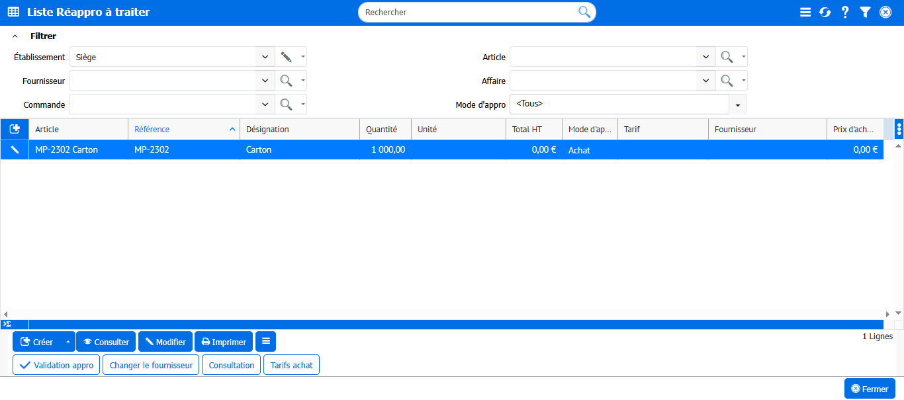Image resolution: width=904 pixels, height=400 pixels.
Task: Click the add-row icon in the grid header
Action: pyautogui.click(x=15, y=130)
